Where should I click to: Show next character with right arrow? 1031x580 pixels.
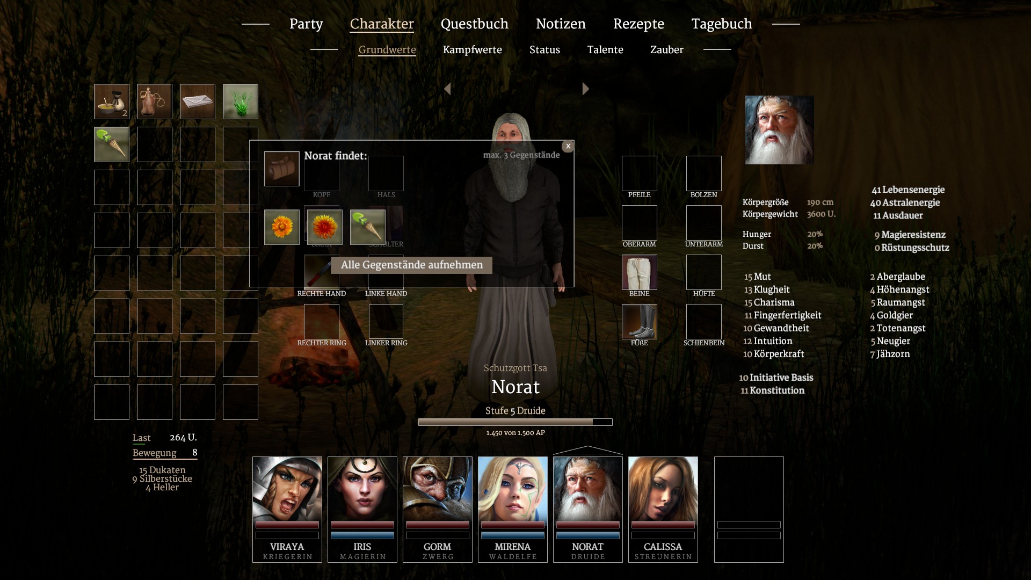pyautogui.click(x=586, y=89)
